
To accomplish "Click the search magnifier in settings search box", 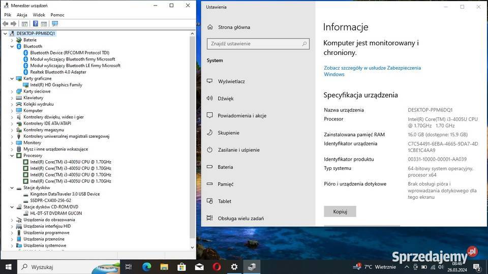I will click(304, 44).
